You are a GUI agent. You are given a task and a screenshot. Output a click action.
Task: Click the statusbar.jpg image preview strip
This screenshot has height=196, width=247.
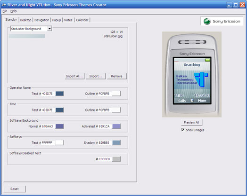pyautogui.click(x=27, y=36)
